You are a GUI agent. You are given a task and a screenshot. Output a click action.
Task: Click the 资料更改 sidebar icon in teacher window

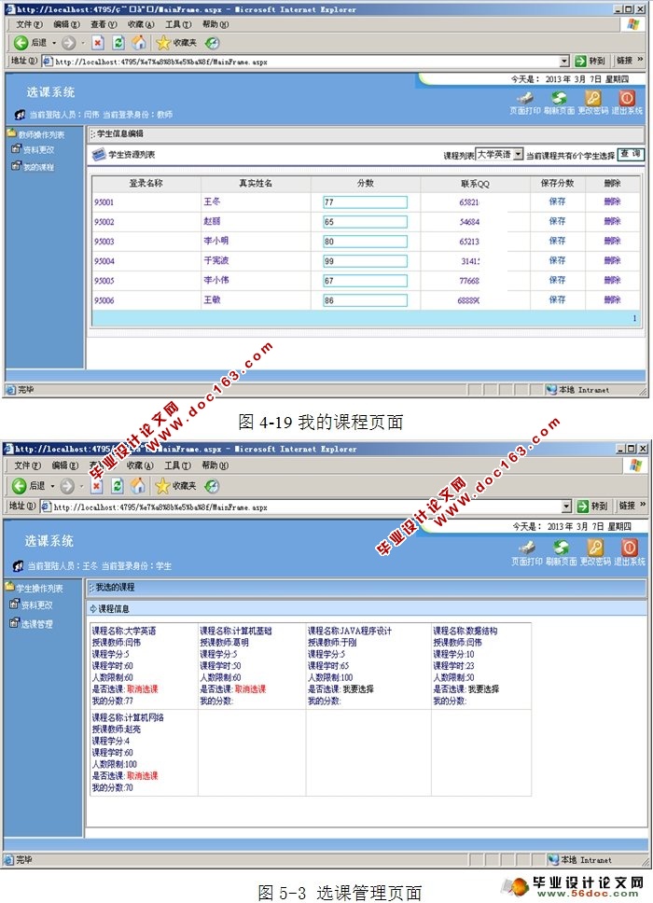click(16, 149)
